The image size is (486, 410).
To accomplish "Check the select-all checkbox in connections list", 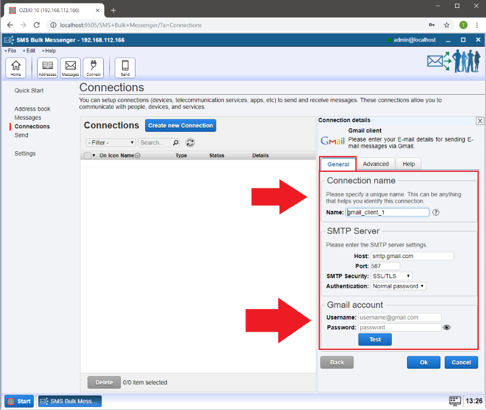I will (x=87, y=155).
